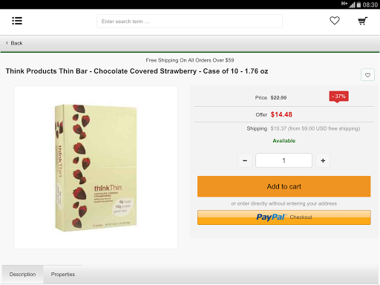Click the search term input field

[x=189, y=22]
